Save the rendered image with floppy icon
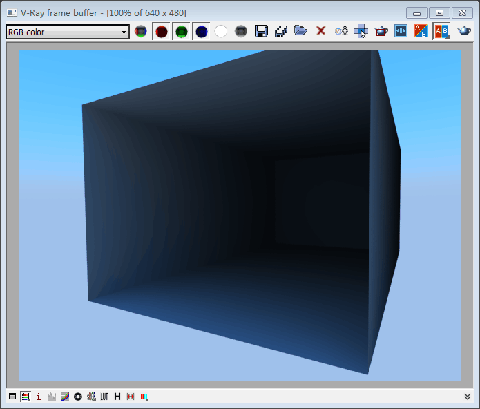Screen dimensions: 480x409 (x=261, y=31)
